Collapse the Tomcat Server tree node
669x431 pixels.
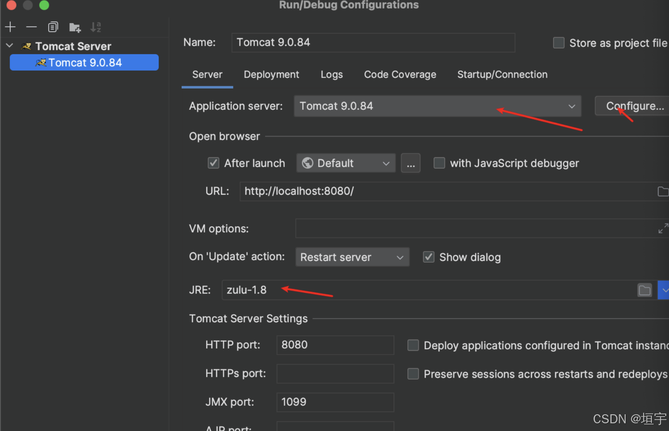(x=9, y=46)
